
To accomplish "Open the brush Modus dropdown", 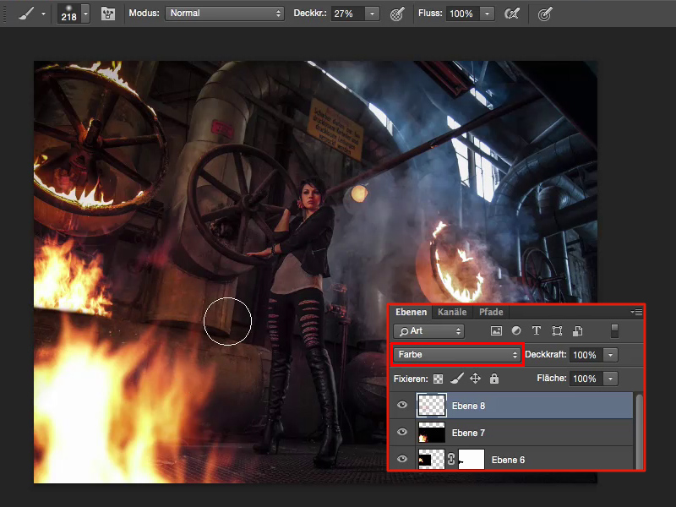I will pos(225,14).
